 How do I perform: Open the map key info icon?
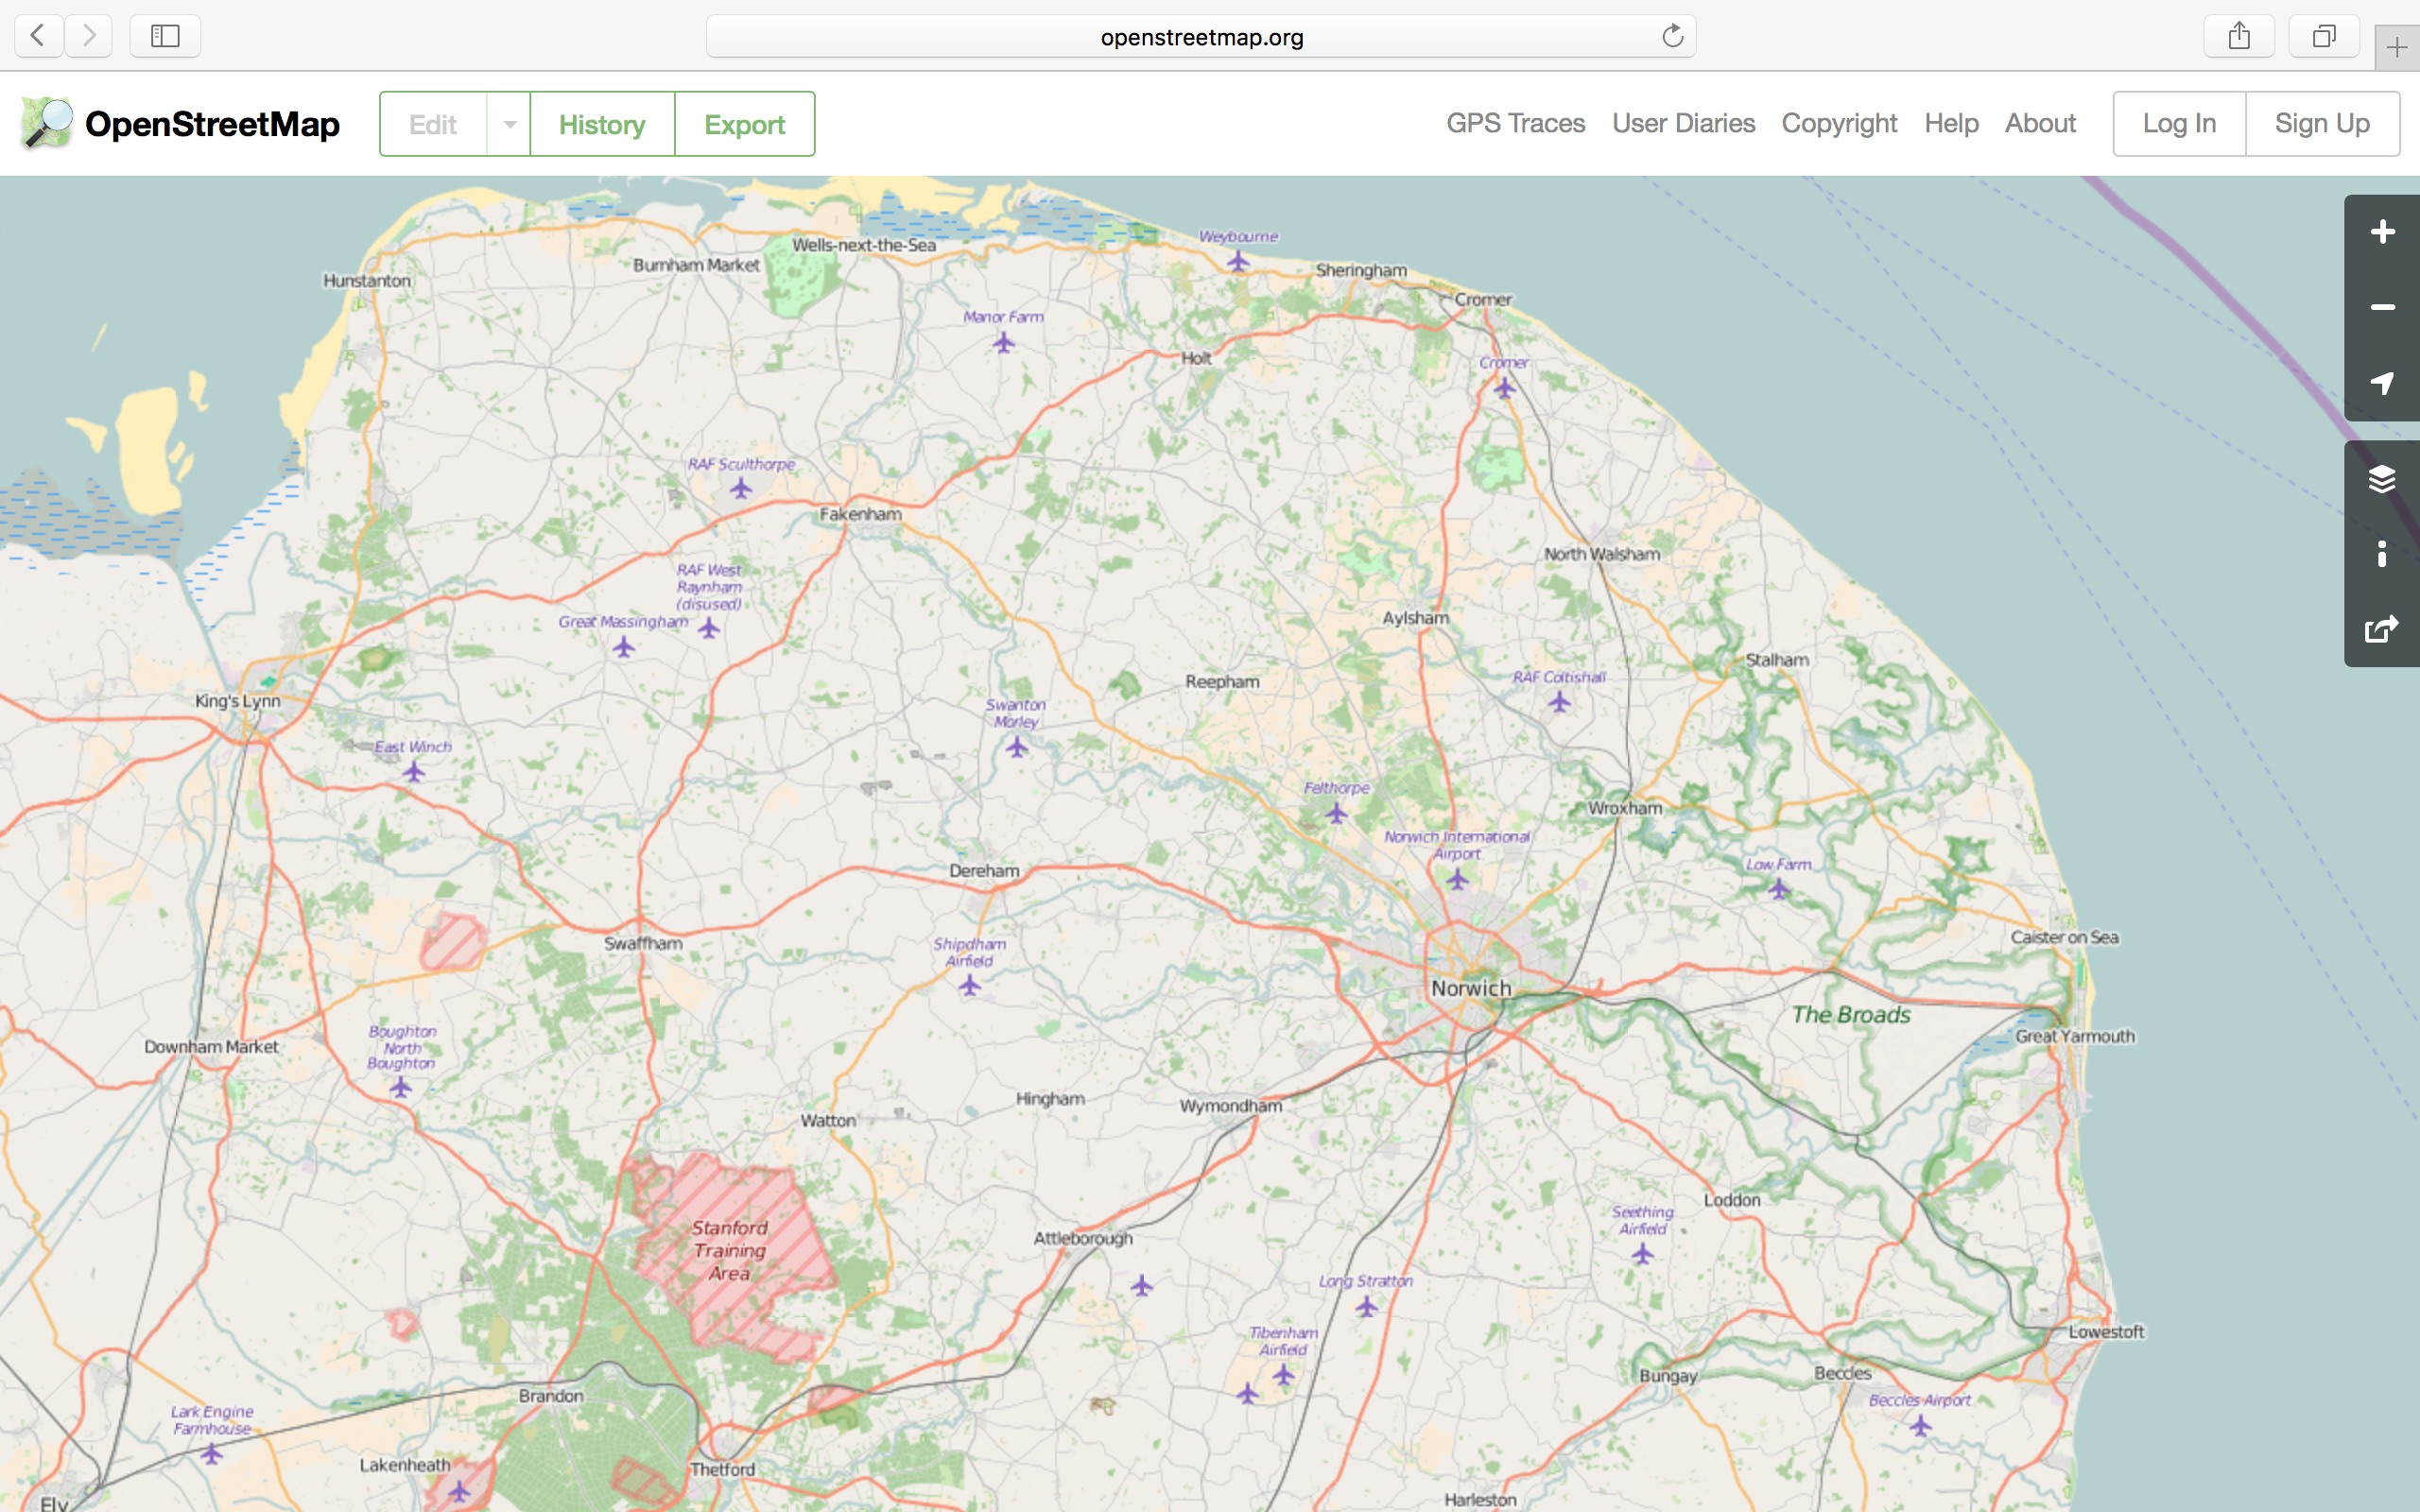2381,554
